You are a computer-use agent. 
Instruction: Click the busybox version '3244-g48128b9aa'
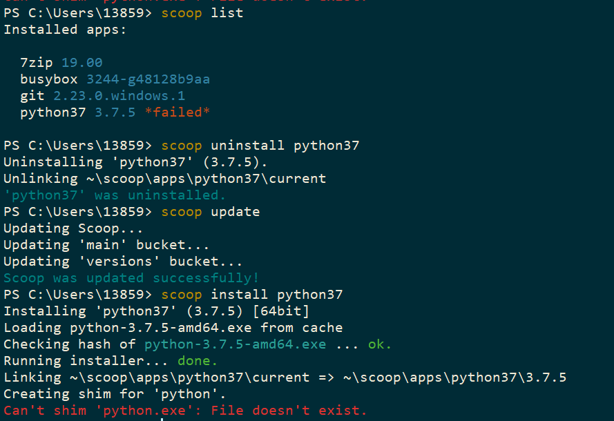[148, 79]
